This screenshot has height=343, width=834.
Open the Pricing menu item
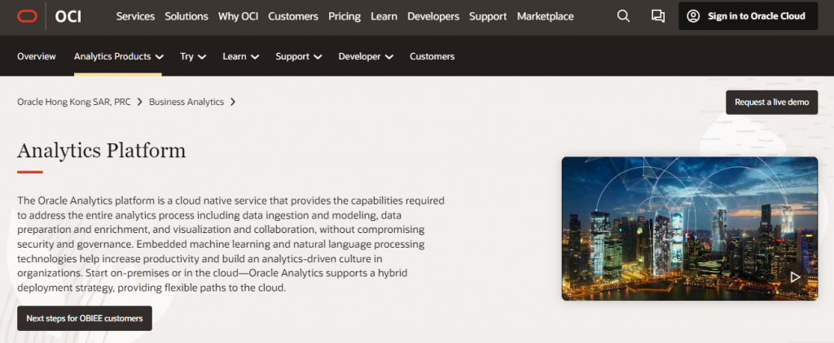[x=345, y=16]
